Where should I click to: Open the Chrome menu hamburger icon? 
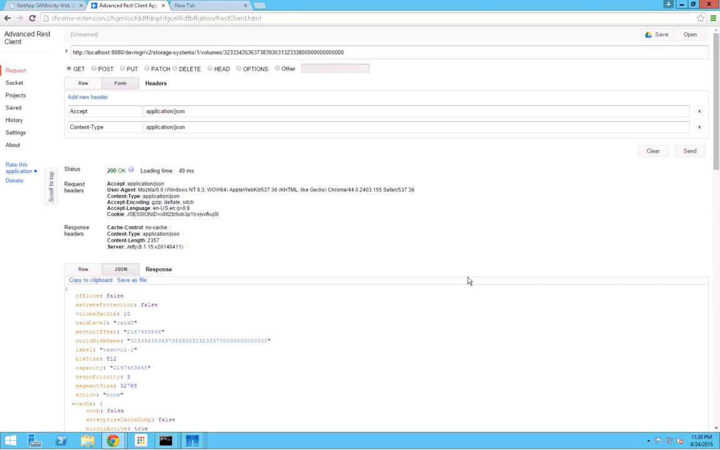(x=712, y=18)
